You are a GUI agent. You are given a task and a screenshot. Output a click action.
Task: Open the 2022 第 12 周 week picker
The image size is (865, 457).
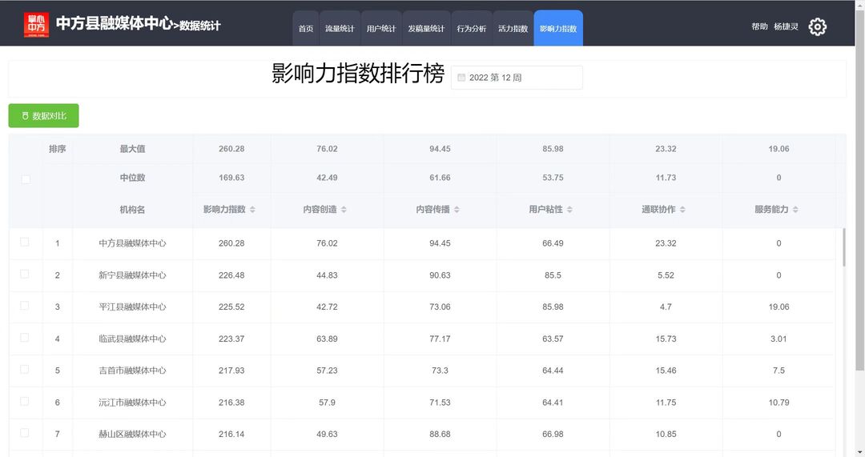pos(517,78)
